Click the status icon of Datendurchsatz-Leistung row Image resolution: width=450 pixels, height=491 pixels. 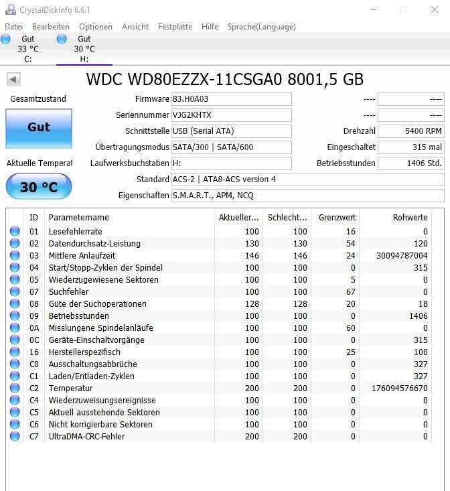click(15, 243)
